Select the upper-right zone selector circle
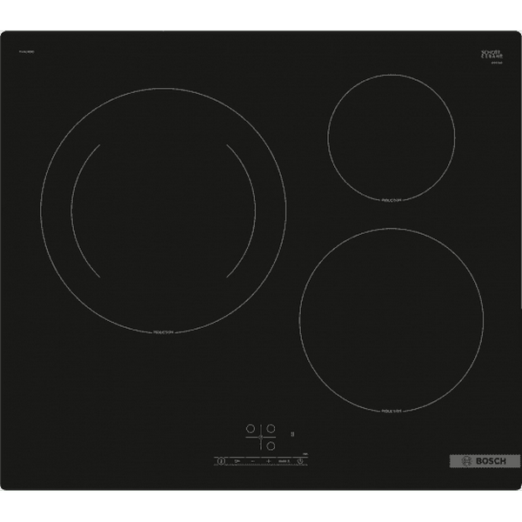 (x=271, y=429)
